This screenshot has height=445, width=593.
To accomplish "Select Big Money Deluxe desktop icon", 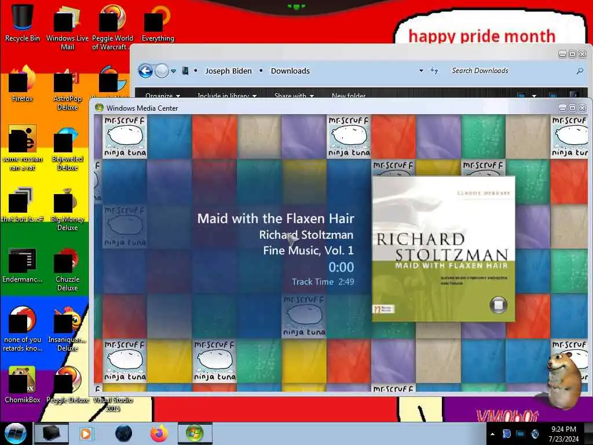I will 67,209.
